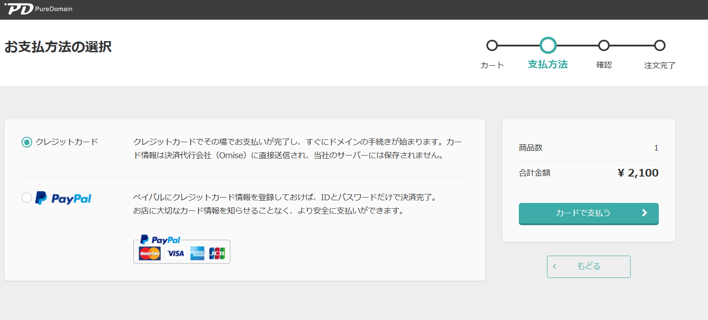Click the お支払方法の選択 heading
Image resolution: width=708 pixels, height=320 pixels.
58,47
